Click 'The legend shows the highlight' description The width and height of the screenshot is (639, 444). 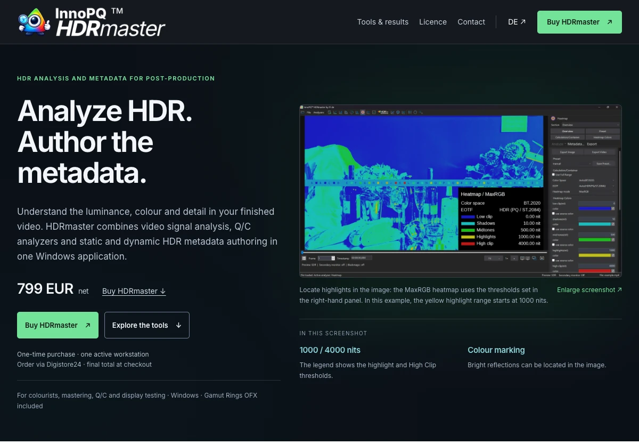(x=368, y=370)
